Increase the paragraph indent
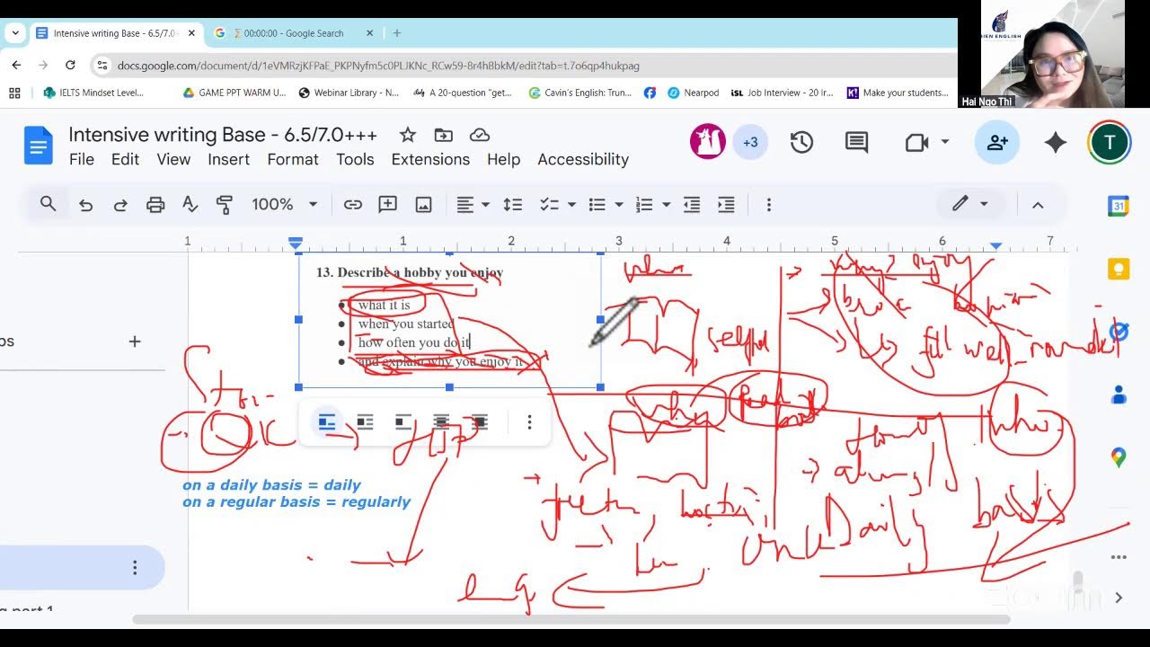Image resolution: width=1150 pixels, height=647 pixels. point(726,205)
